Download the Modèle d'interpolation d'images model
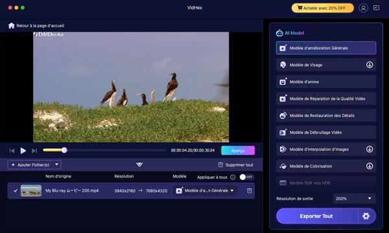The image size is (389, 233). pyautogui.click(x=370, y=149)
